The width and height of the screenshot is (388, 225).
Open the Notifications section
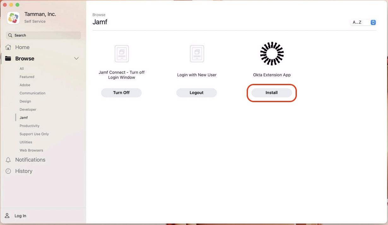(30, 160)
